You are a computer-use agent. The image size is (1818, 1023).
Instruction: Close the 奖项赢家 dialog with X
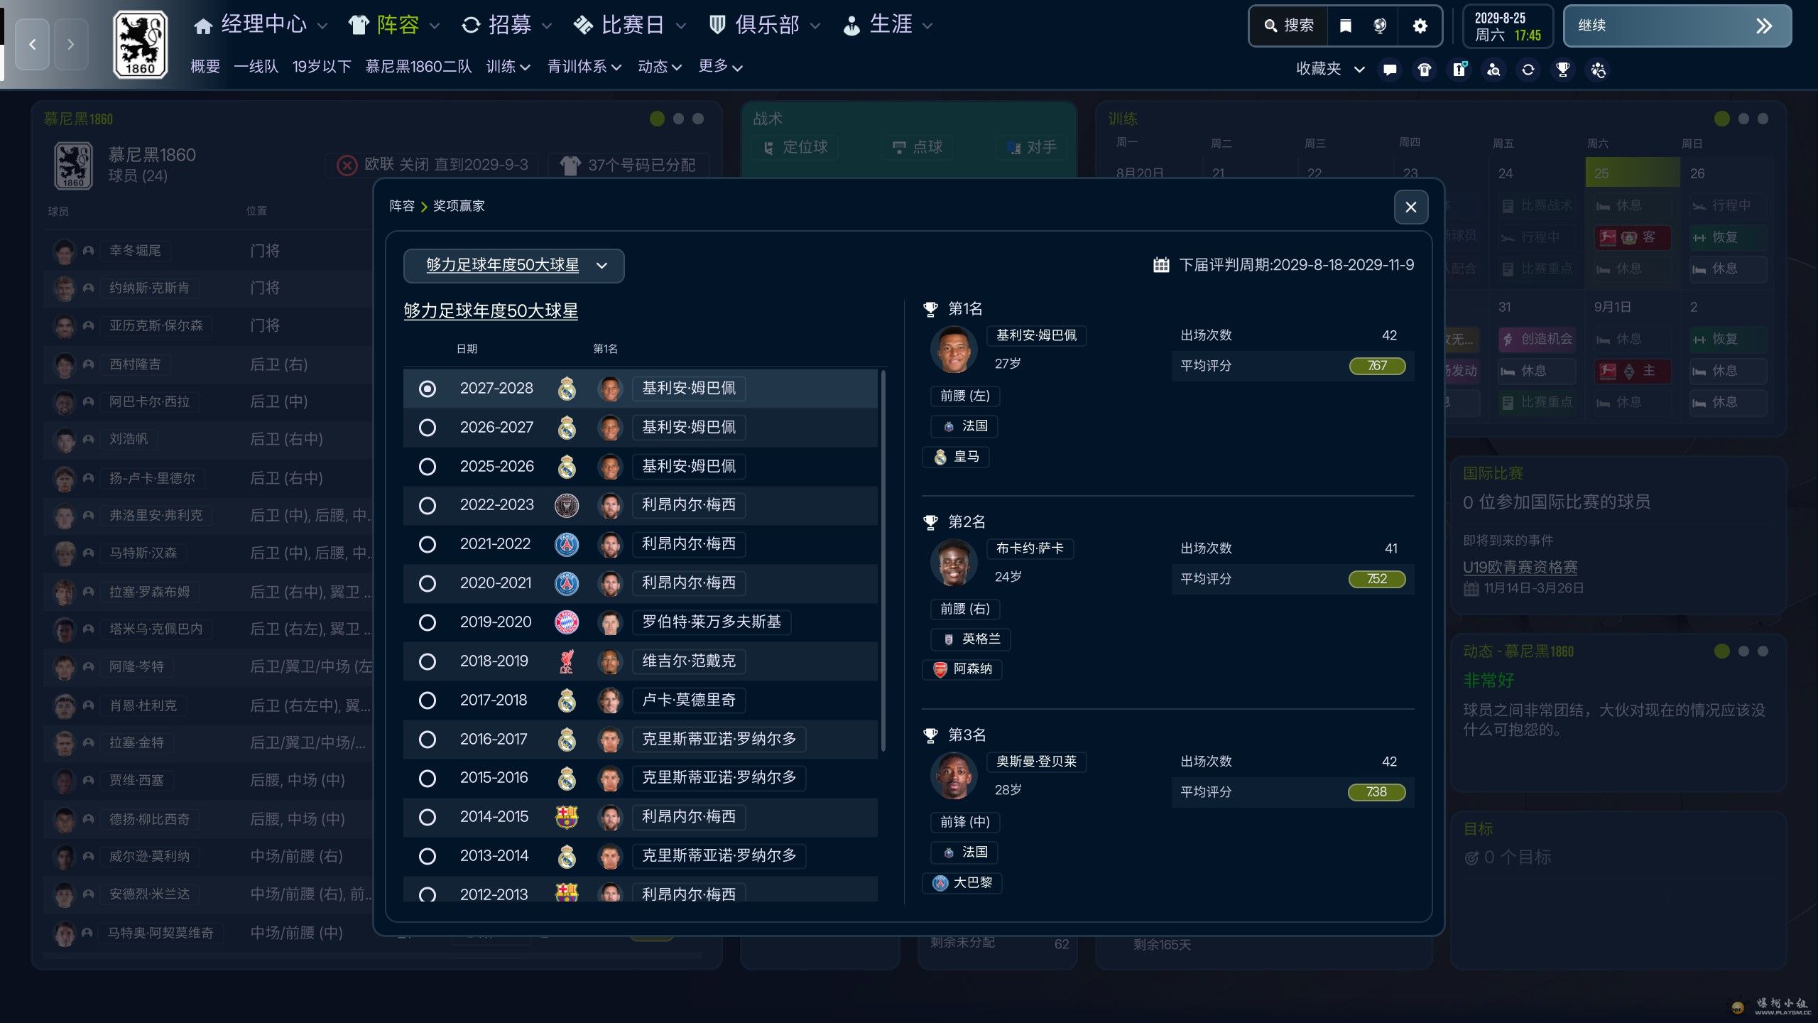tap(1410, 207)
